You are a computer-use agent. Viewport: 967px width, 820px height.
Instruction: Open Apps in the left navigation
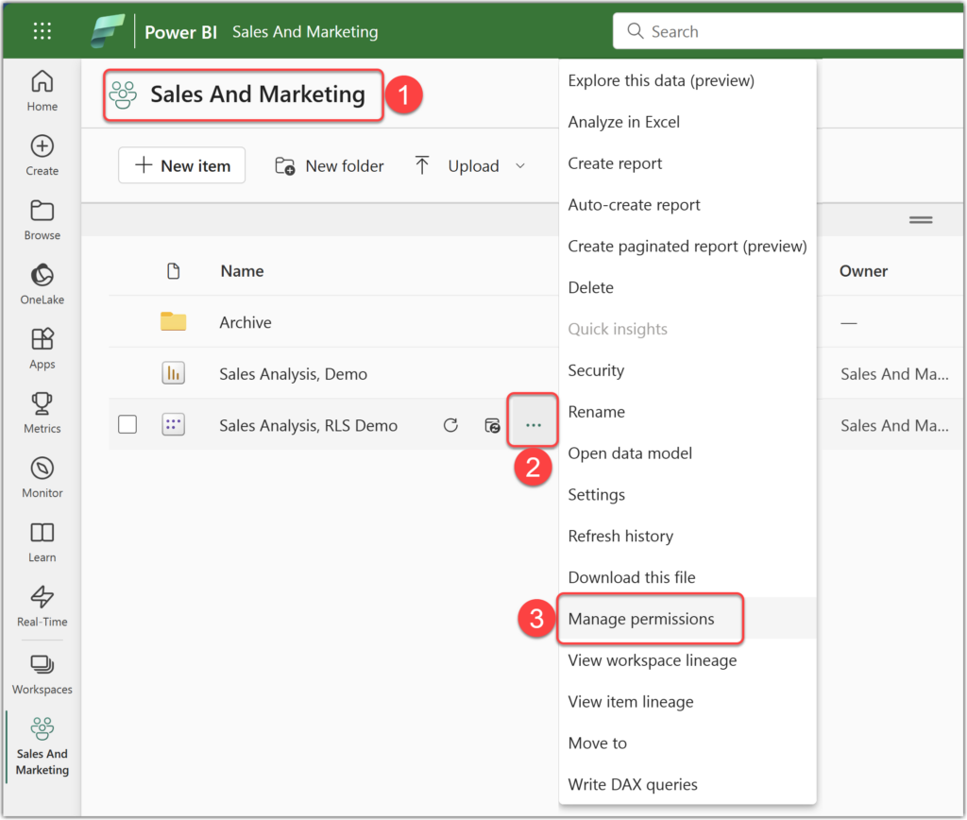click(x=42, y=349)
